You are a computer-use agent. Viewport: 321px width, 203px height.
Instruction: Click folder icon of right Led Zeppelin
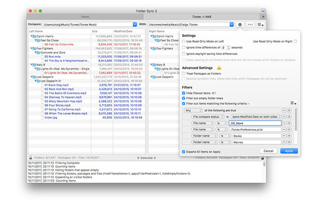coord(155,77)
